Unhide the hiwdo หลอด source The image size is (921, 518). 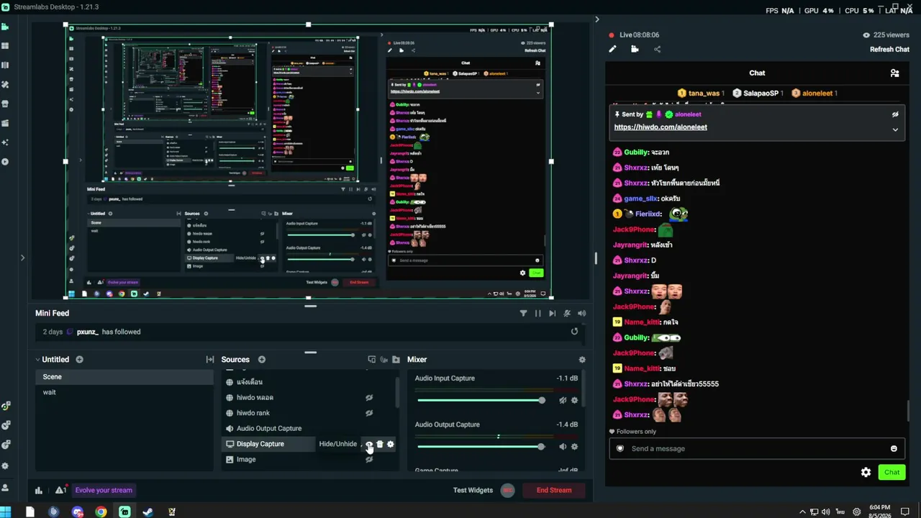coord(369,397)
